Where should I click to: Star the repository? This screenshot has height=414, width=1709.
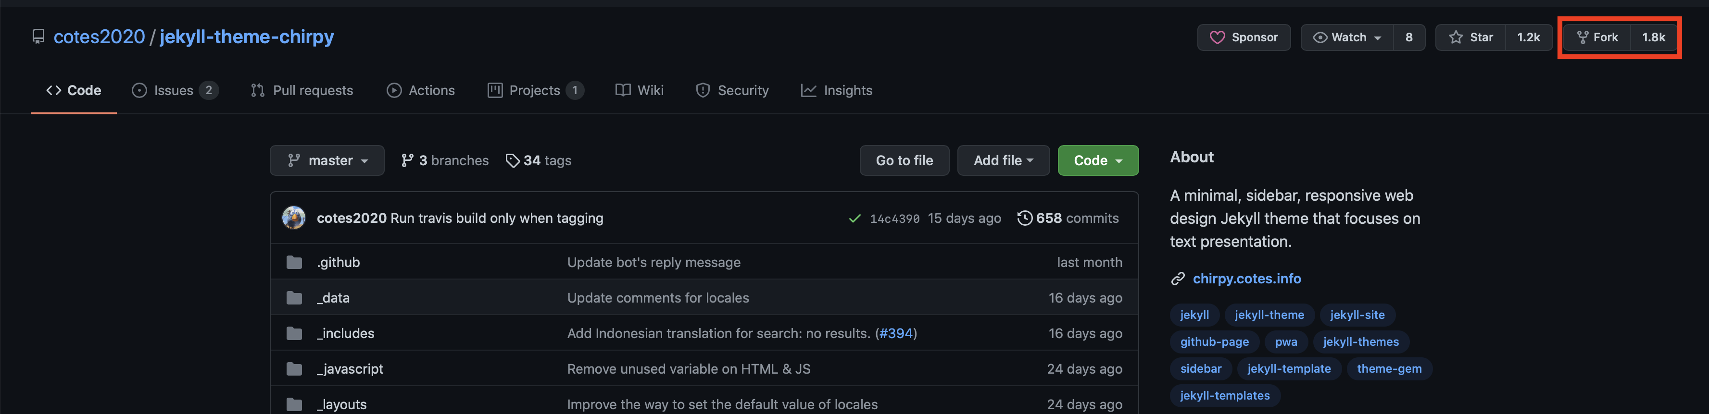[x=1470, y=37]
